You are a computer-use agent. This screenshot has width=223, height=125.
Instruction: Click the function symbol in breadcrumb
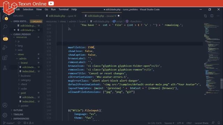coord(134,22)
